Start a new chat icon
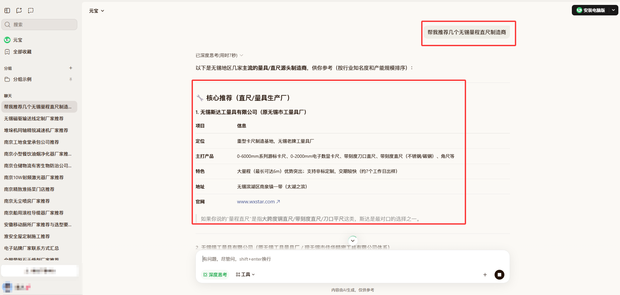The height and width of the screenshot is (295, 620). coord(19,10)
